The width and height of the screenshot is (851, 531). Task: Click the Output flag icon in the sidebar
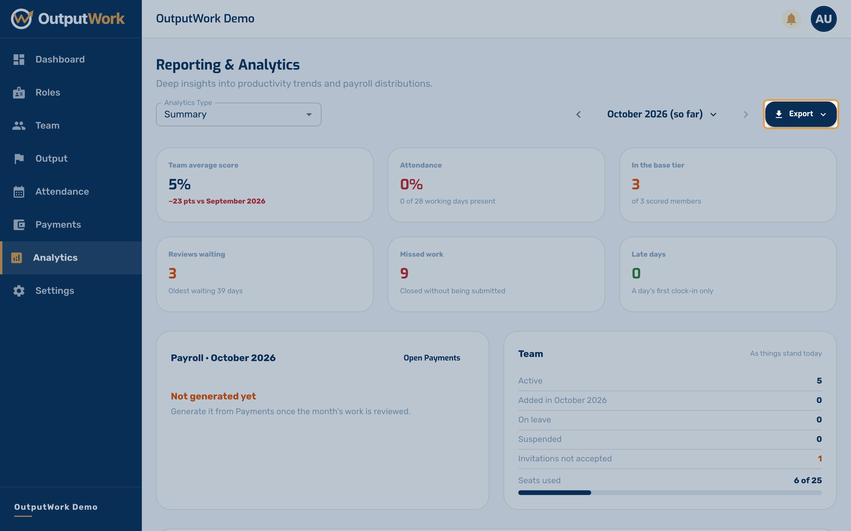(x=19, y=159)
